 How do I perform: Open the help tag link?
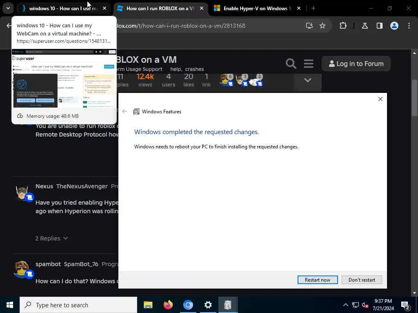[176, 69]
